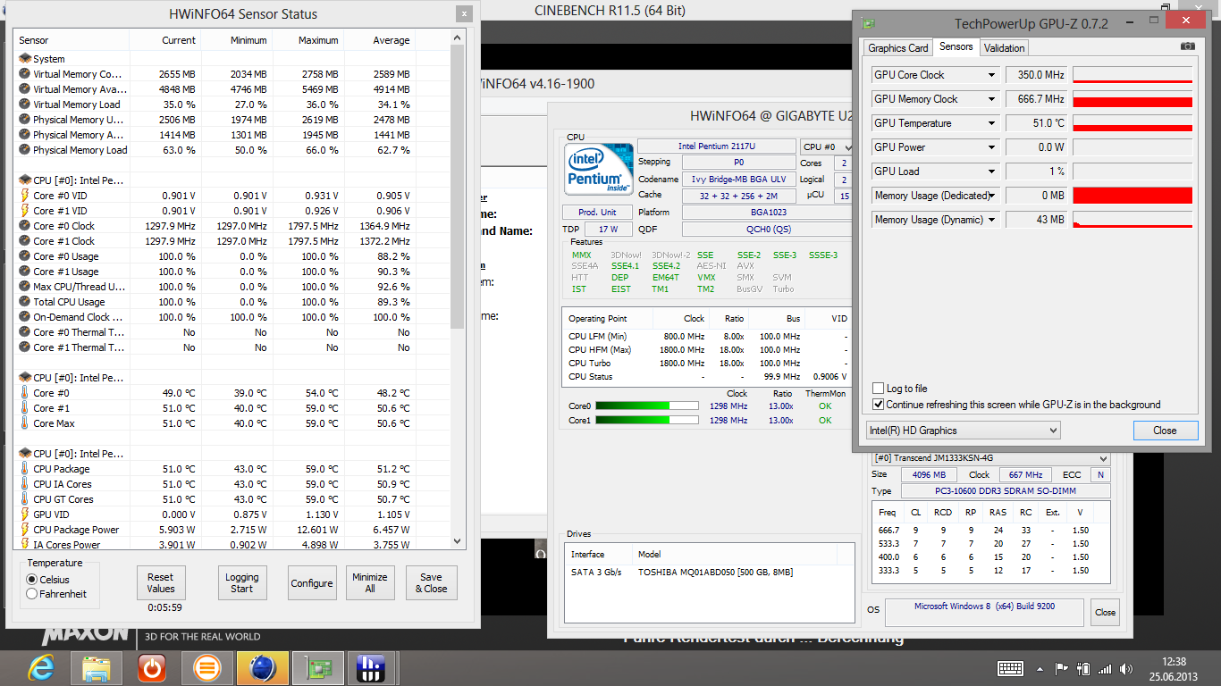Select the Celsius temperature option

click(32, 580)
